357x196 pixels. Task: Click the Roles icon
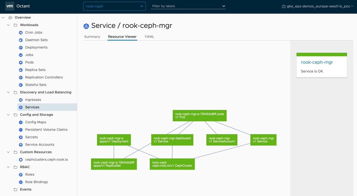21,174
